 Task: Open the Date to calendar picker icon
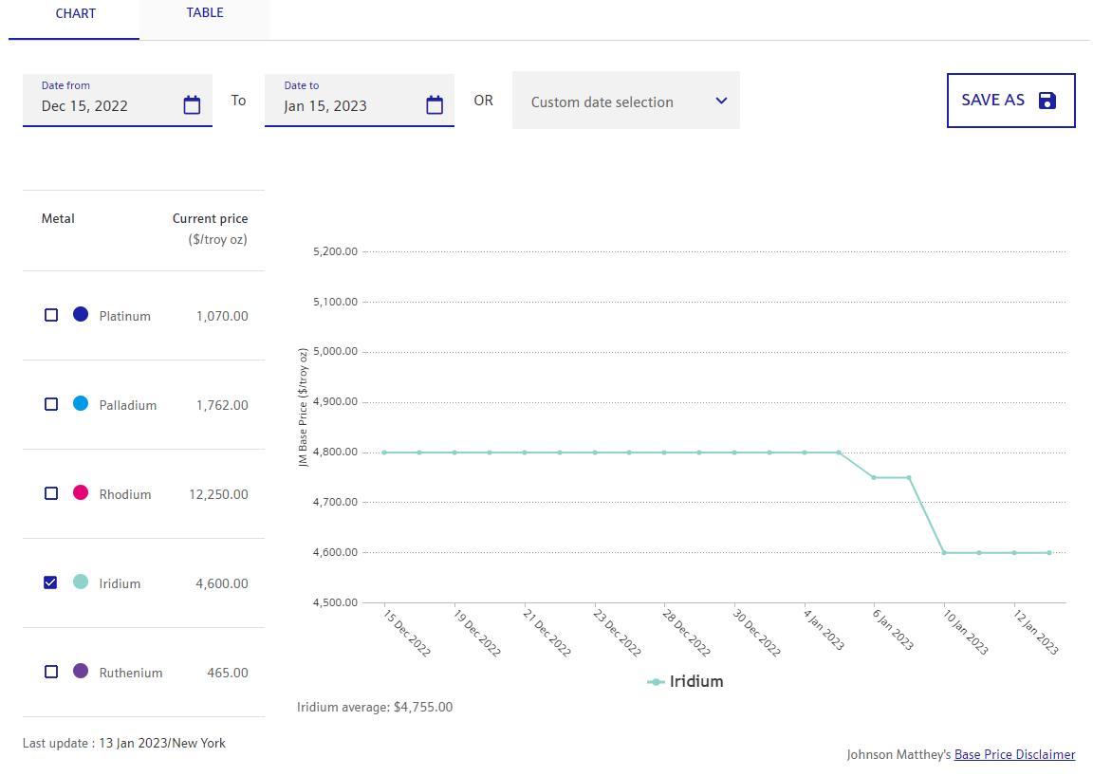click(x=435, y=105)
